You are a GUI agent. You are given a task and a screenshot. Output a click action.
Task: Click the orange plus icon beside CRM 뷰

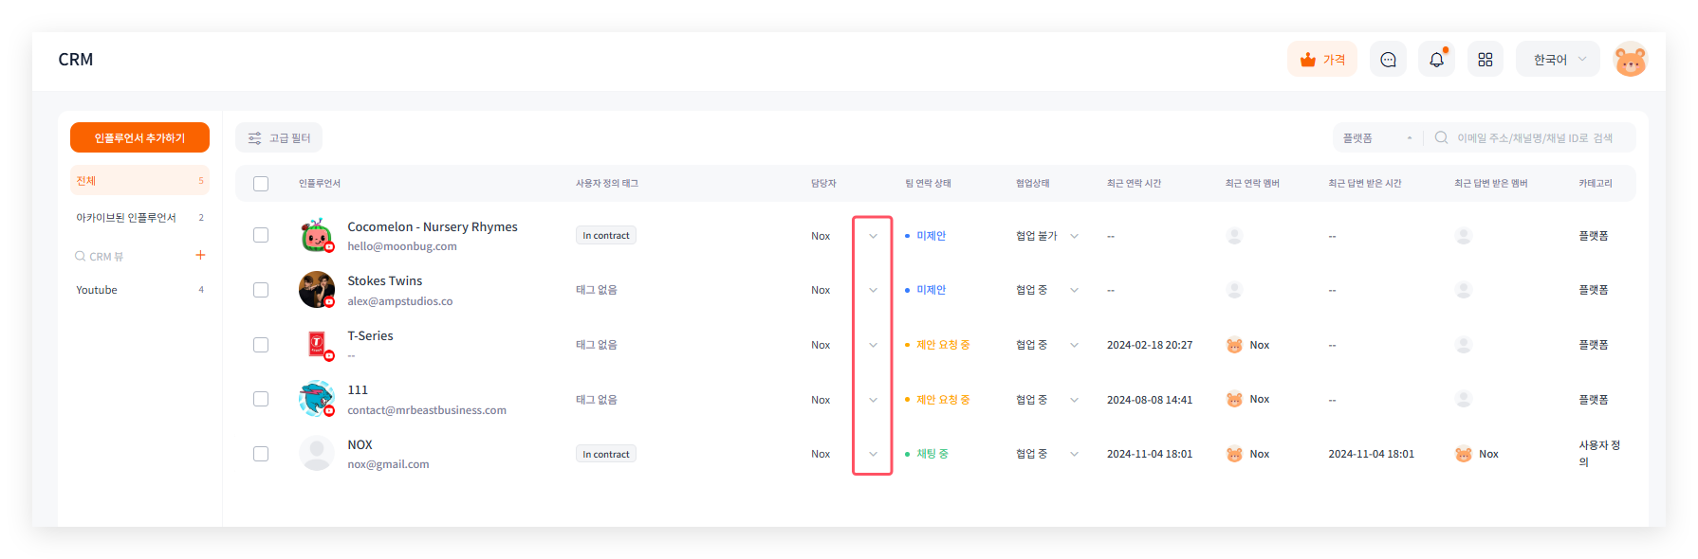200,255
